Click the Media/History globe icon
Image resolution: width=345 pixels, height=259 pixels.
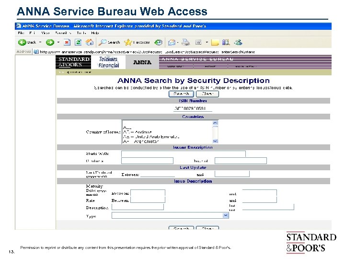[159, 42]
